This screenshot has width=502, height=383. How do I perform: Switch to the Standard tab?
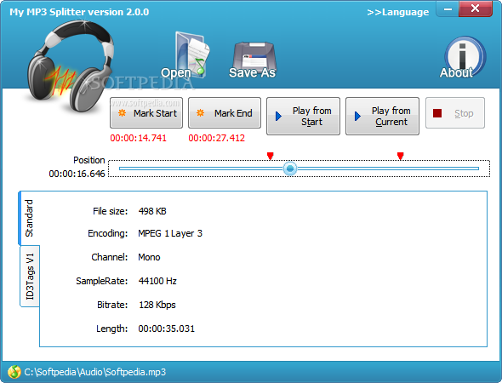click(x=29, y=218)
